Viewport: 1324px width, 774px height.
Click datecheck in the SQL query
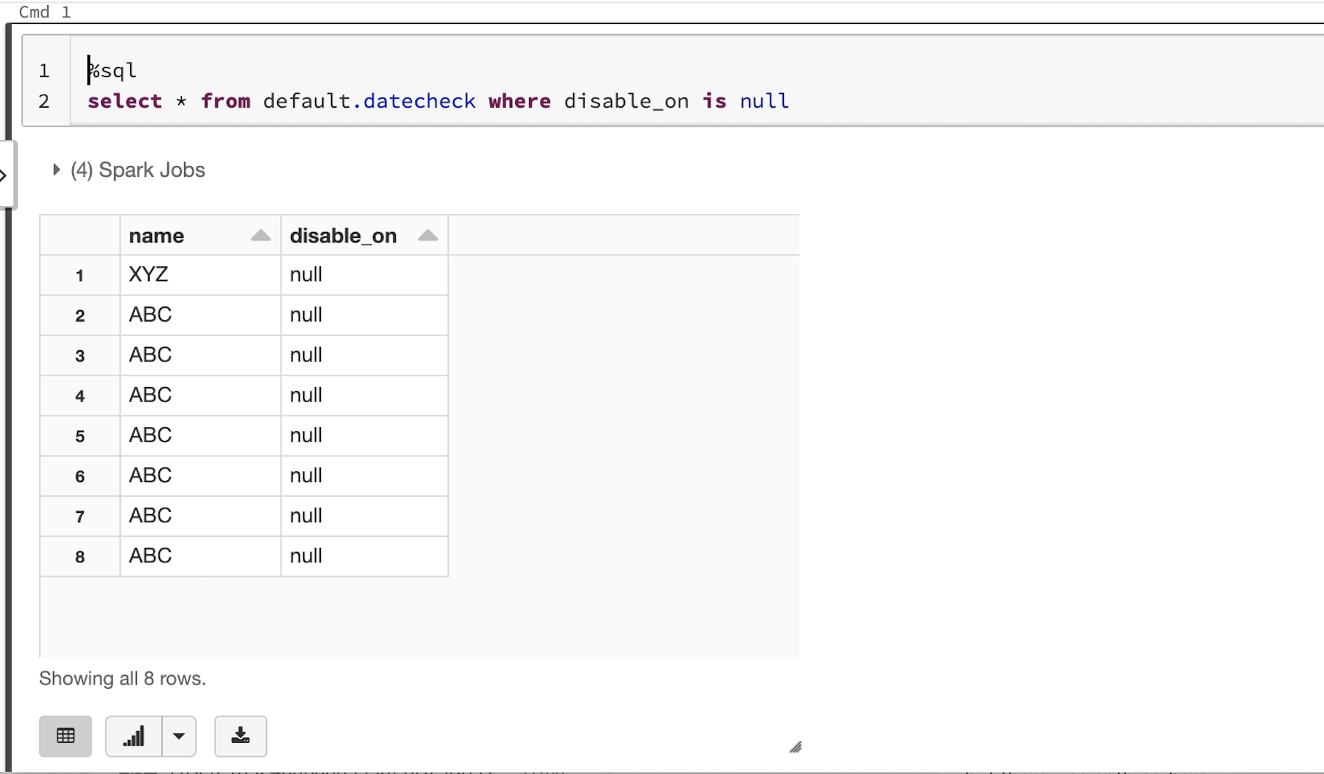(x=418, y=101)
